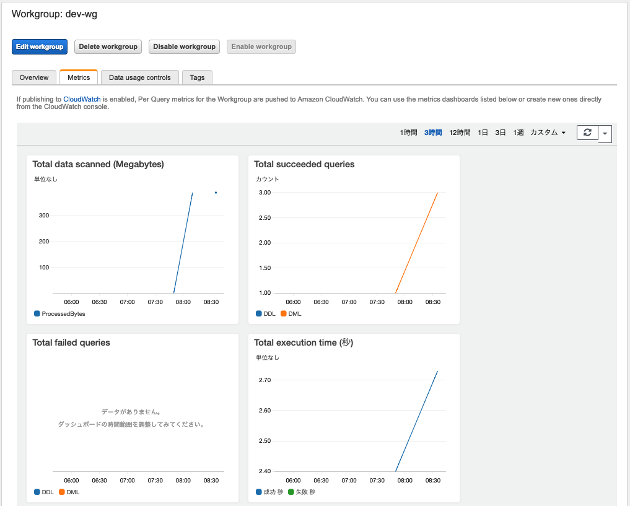This screenshot has width=630, height=506.
Task: Open the Tags tab
Action: click(197, 77)
